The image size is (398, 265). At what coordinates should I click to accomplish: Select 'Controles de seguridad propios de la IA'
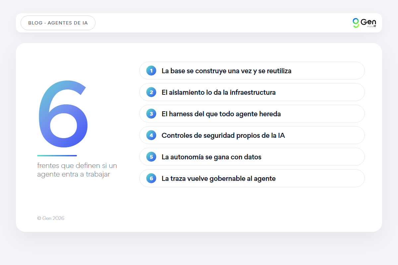[x=252, y=135]
